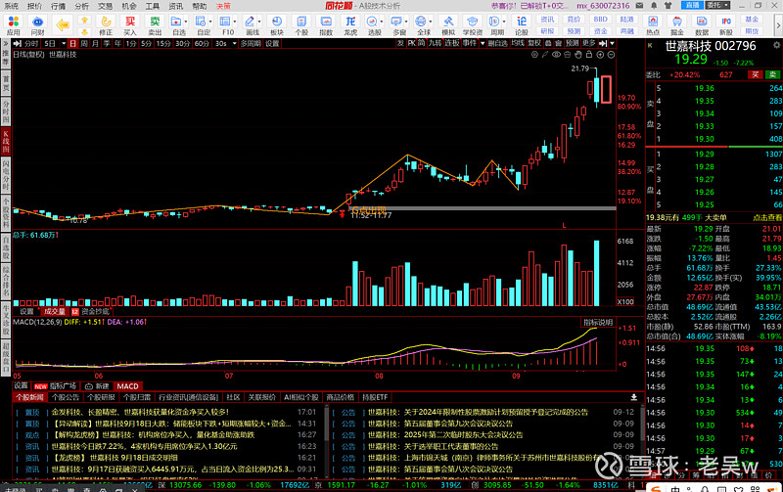783x492 pixels.
Task: Open the 系统 menu
Action: pos(11,6)
